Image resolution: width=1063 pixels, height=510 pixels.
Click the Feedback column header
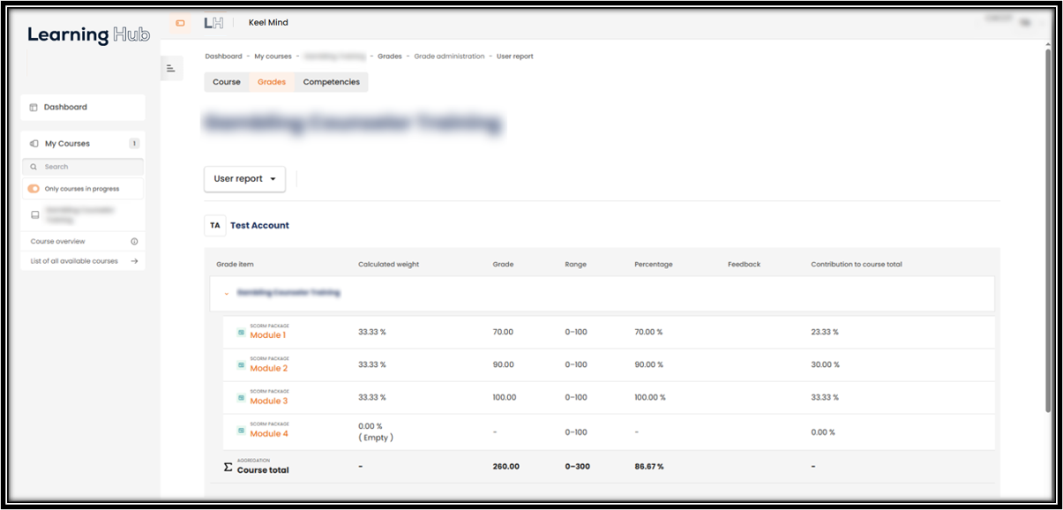pyautogui.click(x=745, y=265)
